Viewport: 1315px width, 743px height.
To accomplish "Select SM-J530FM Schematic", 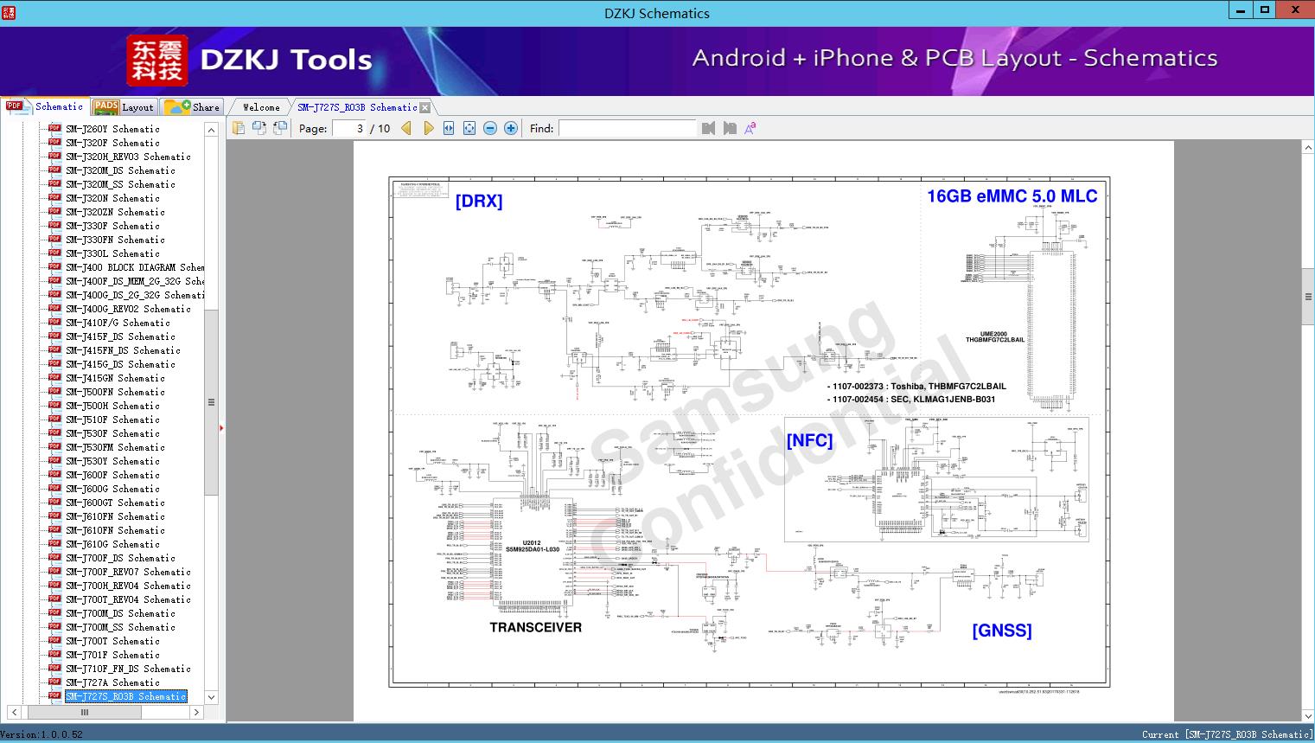I will (115, 447).
